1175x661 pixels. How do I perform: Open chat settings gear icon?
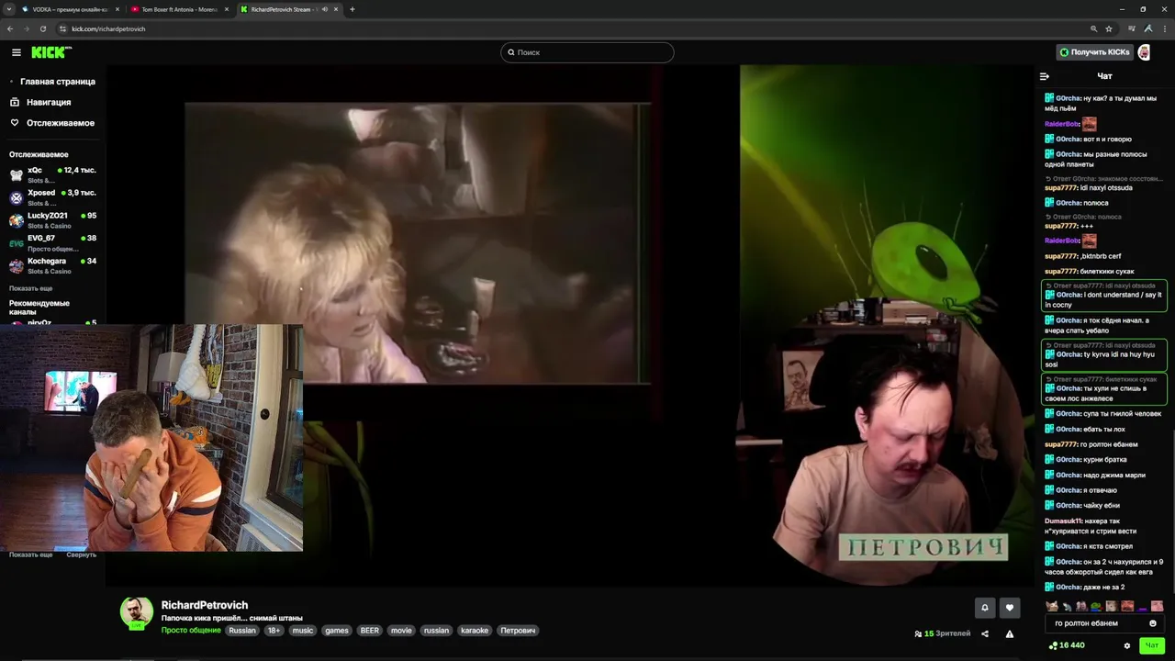pos(1127,645)
